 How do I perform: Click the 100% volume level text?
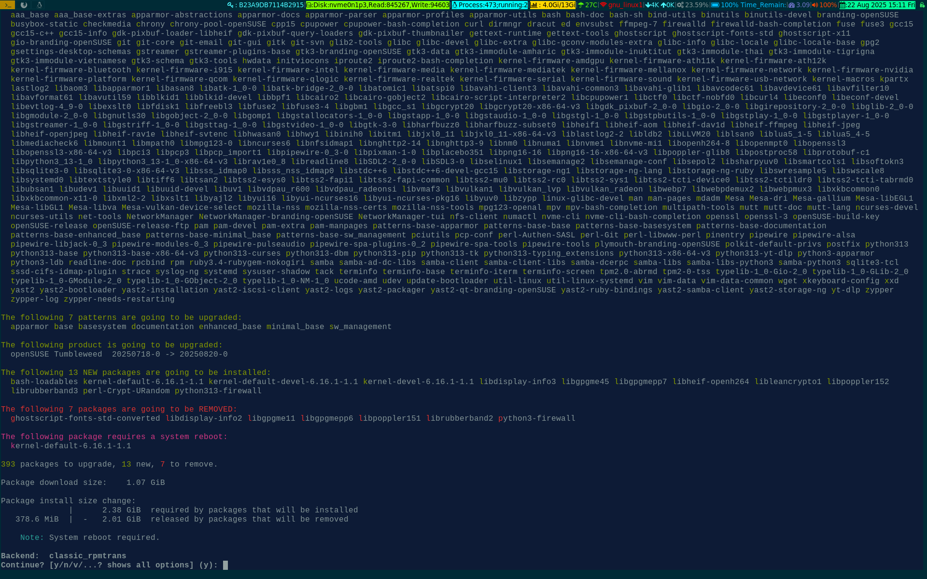click(x=828, y=5)
